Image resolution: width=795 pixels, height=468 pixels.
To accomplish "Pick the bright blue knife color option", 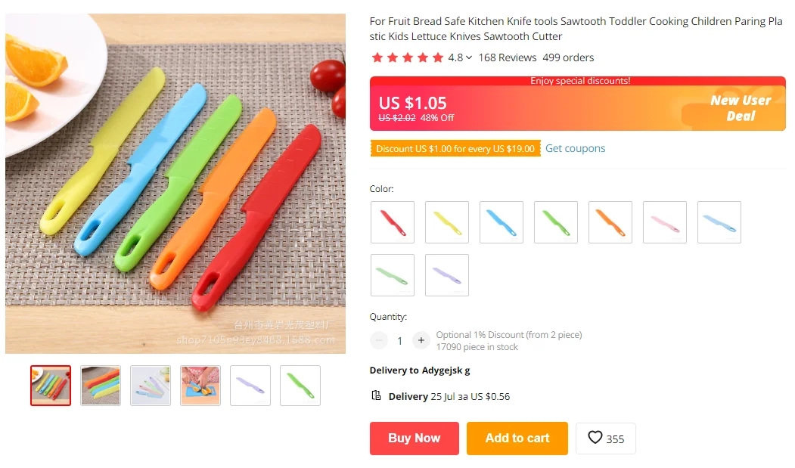I will click(x=502, y=222).
